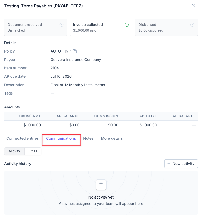Click the AP TOTAL column header
201x224 pixels.
[148, 116]
